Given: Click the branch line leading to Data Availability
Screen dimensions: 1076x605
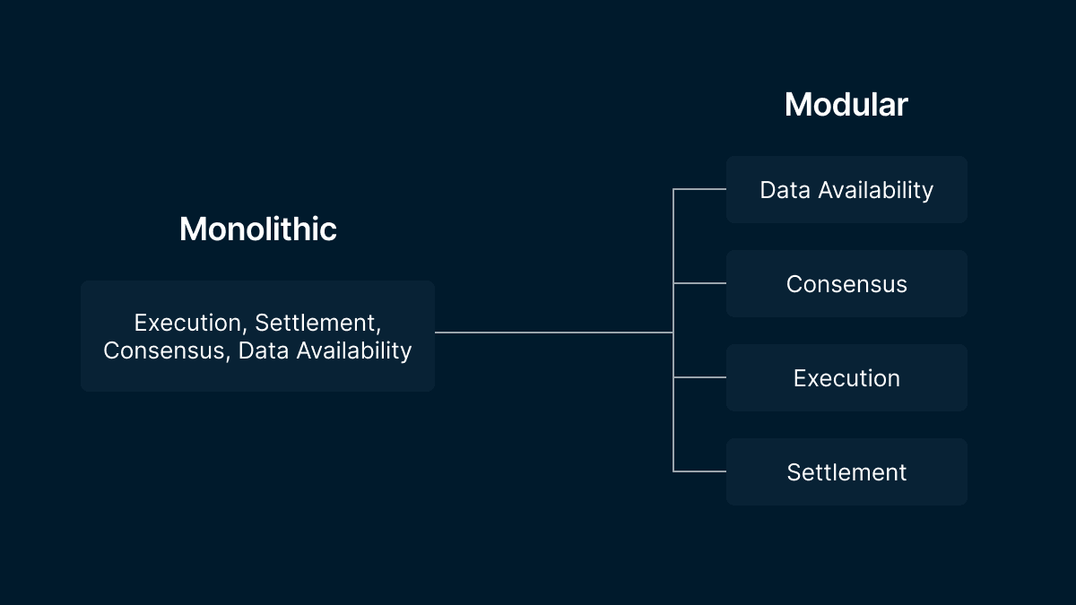Looking at the screenshot, I should point(699,189).
